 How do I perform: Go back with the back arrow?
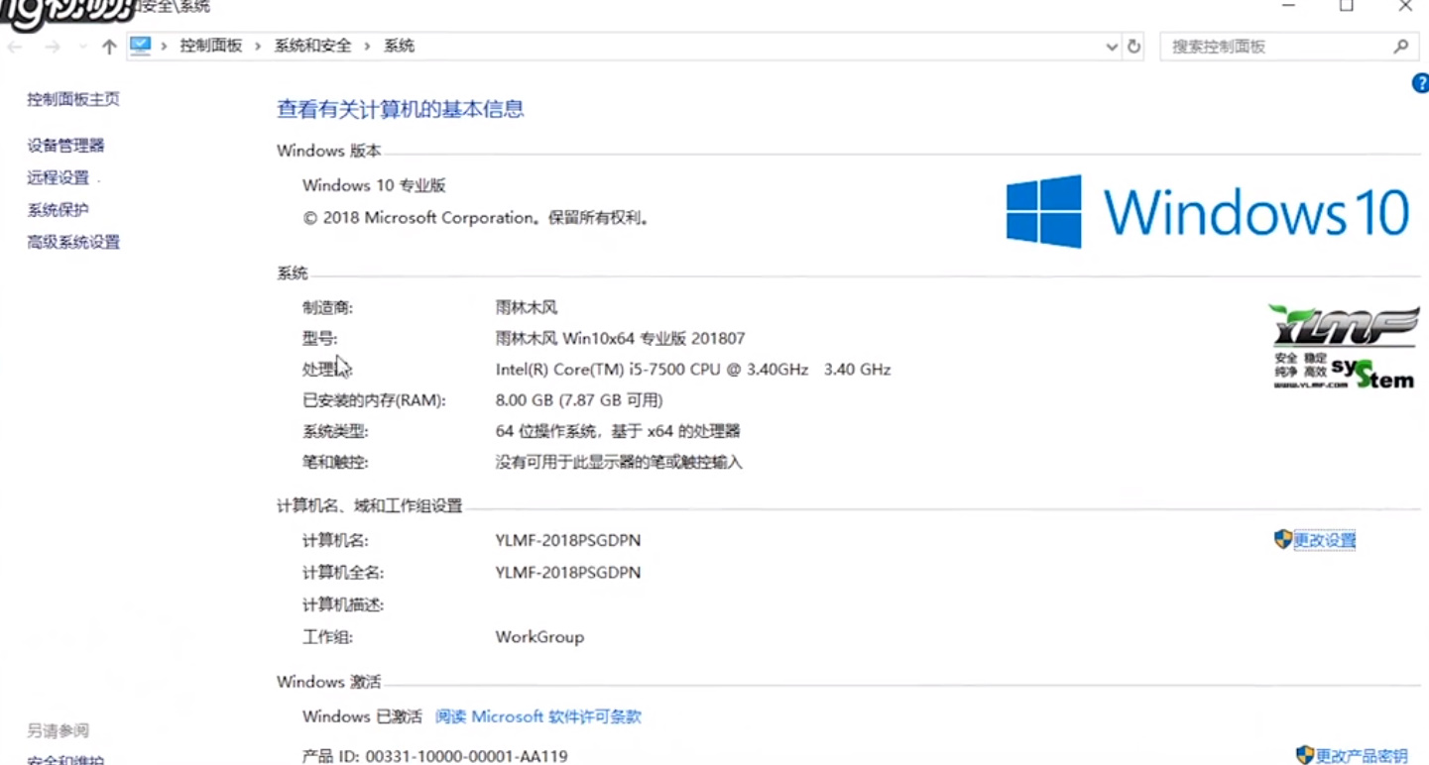[16, 47]
